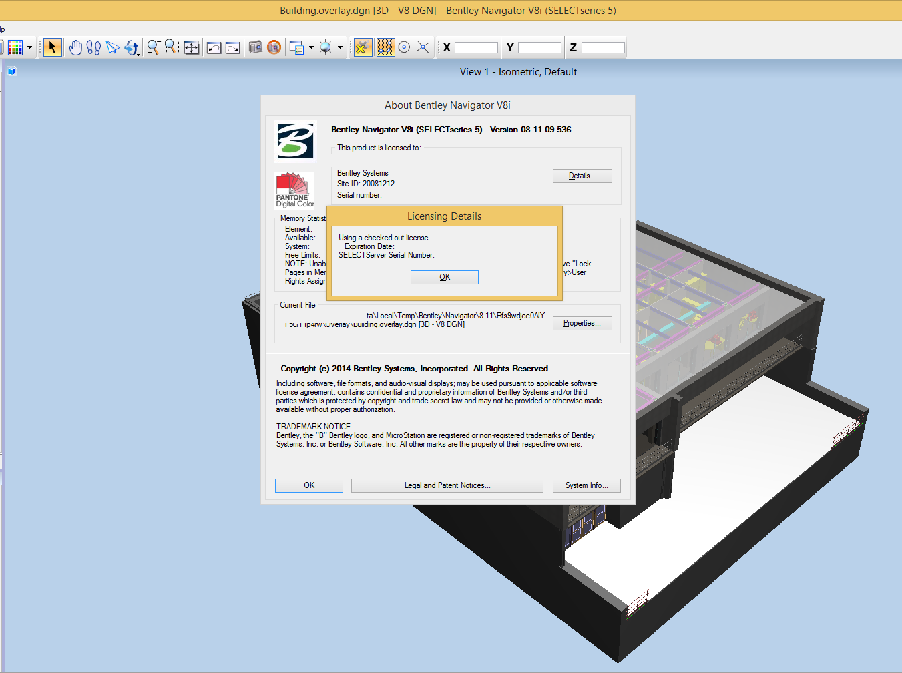The width and height of the screenshot is (902, 673).
Task: Click the View Next icon
Action: tap(232, 47)
